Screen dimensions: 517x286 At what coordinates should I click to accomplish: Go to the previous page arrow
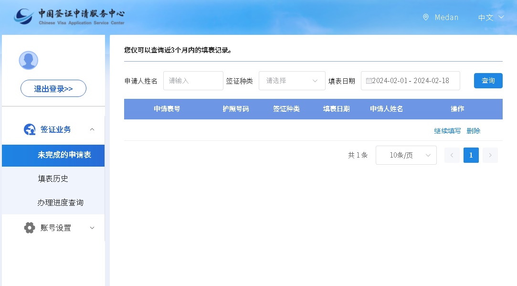452,155
